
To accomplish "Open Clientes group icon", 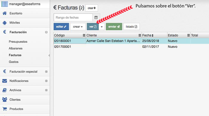I will coord(5,100).
